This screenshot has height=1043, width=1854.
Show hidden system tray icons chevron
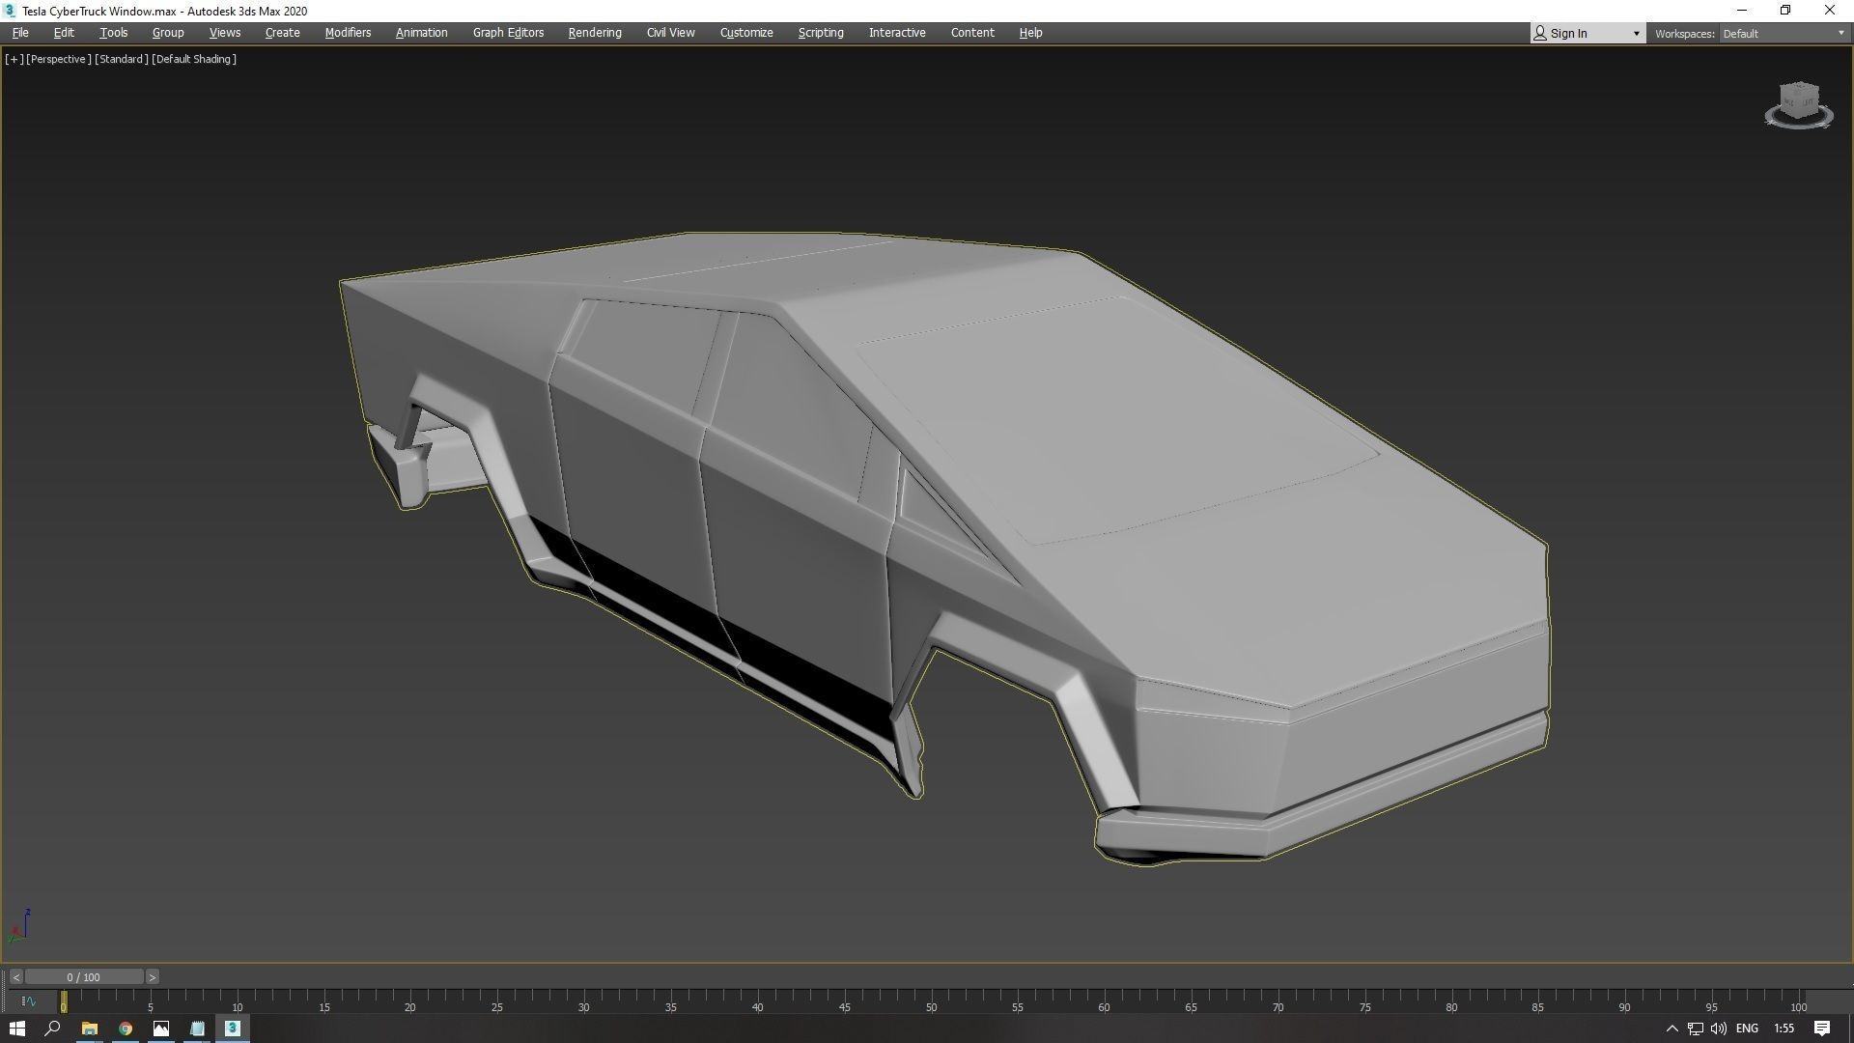pyautogui.click(x=1672, y=1029)
